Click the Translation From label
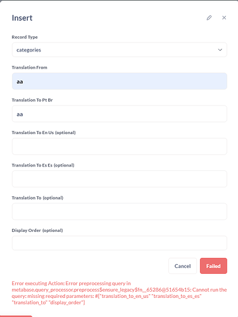The height and width of the screenshot is (317, 238). click(x=29, y=67)
